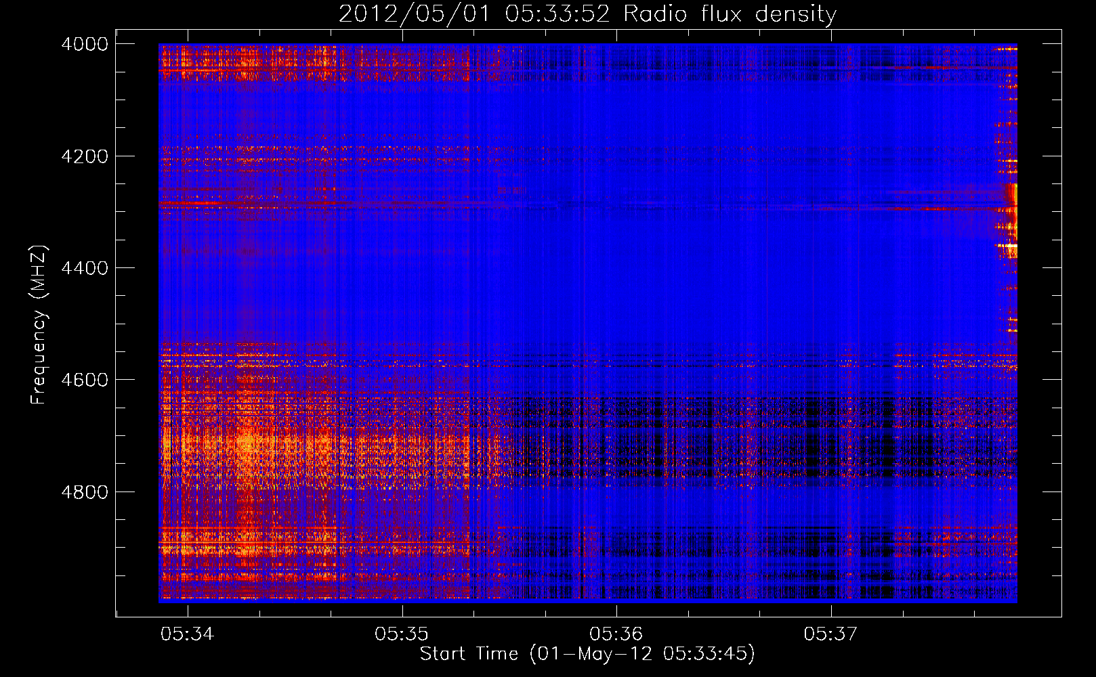Click the 05:35 time axis label
Screen dimensions: 1096x677
(402, 634)
